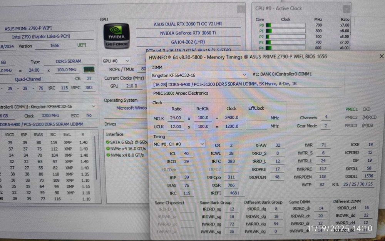Click the tREFI value 4681

[234, 193]
